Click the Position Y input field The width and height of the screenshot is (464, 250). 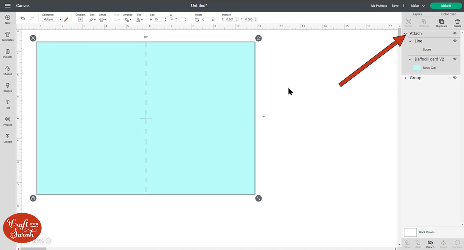point(251,19)
